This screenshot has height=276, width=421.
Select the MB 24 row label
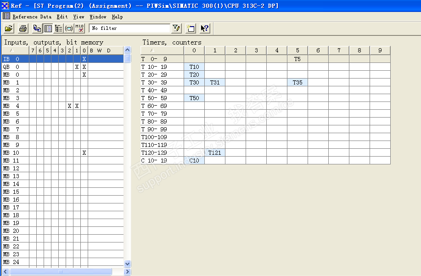11,262
